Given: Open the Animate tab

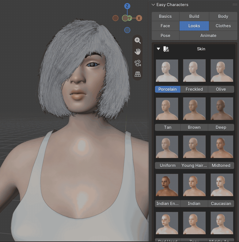Looking at the screenshot, I should (x=208, y=36).
